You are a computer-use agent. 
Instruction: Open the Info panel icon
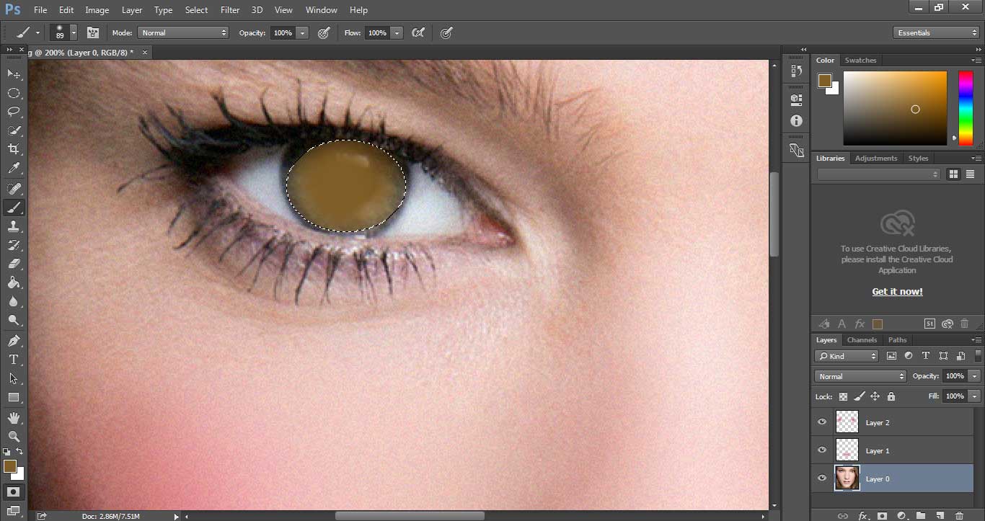[796, 121]
